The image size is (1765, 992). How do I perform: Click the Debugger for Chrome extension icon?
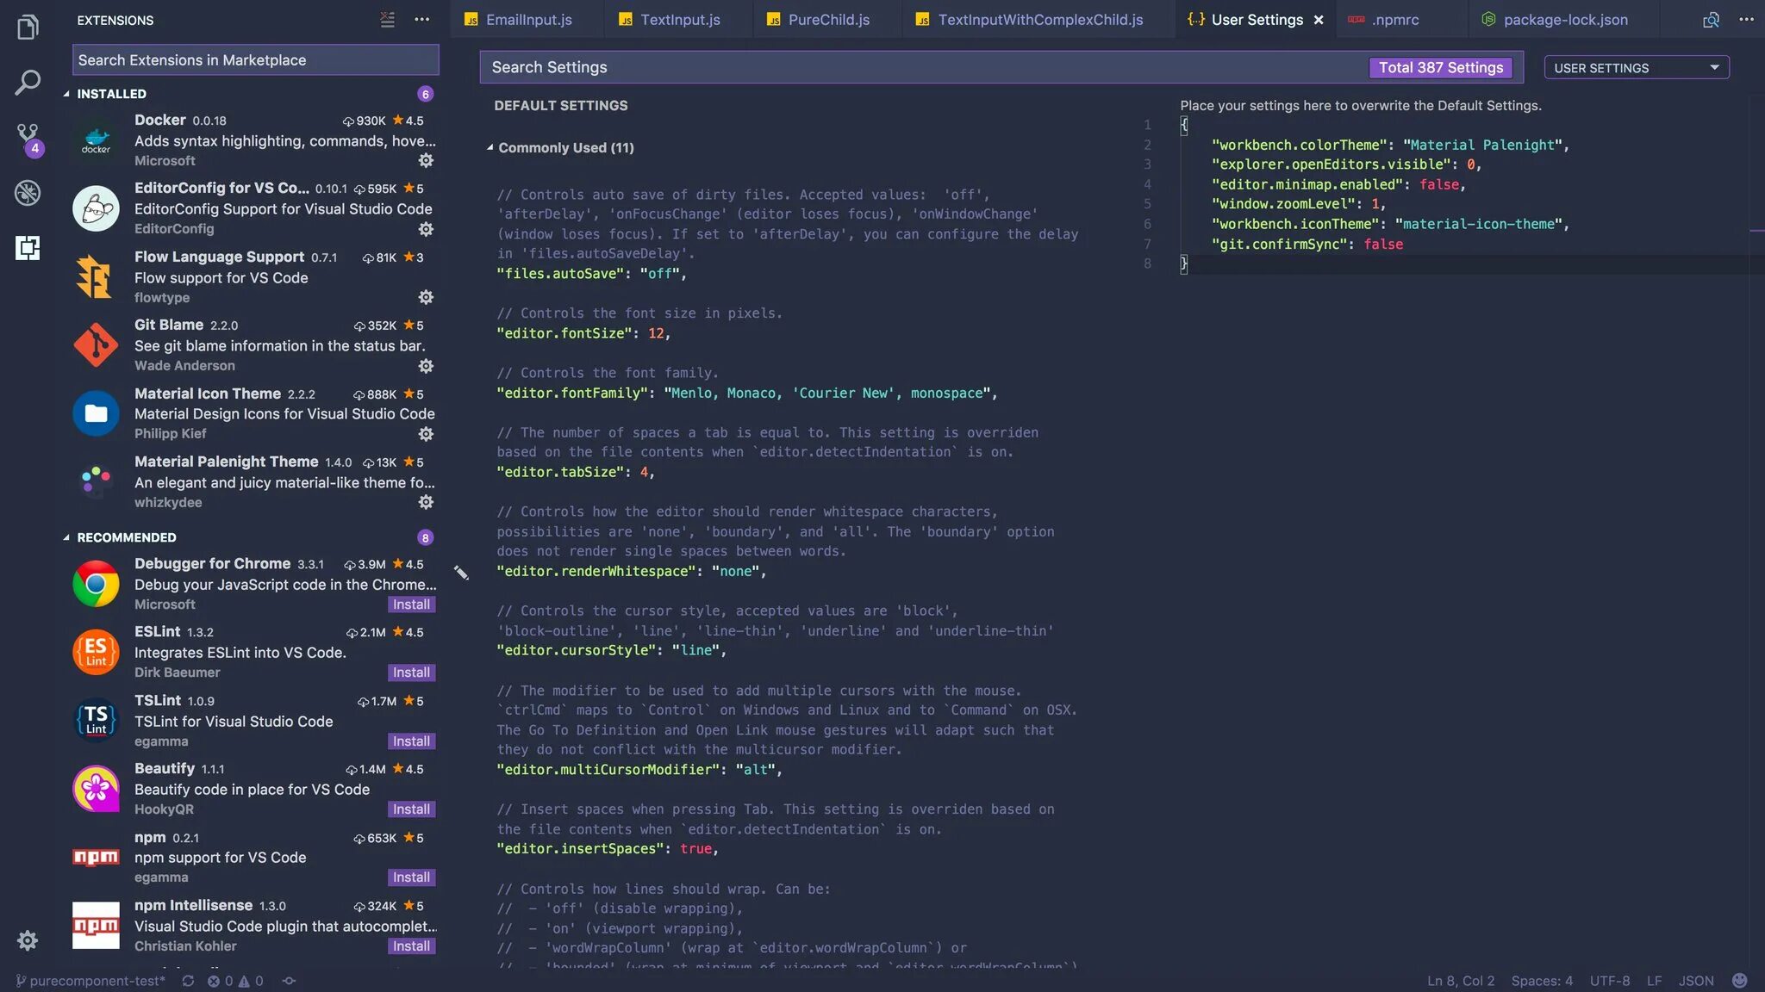(96, 584)
